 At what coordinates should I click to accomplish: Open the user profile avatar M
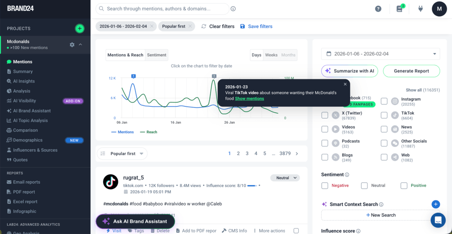(x=439, y=9)
